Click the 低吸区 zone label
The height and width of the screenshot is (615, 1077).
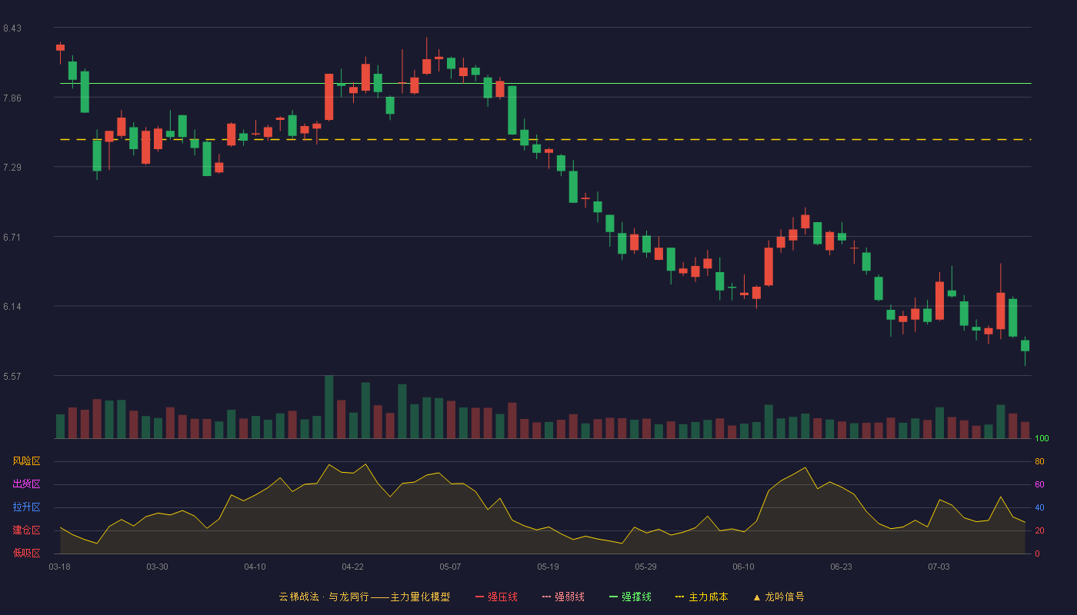pyautogui.click(x=26, y=553)
